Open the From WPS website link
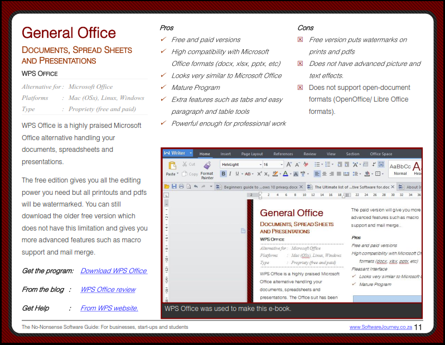The height and width of the screenshot is (345, 445). 109,308
